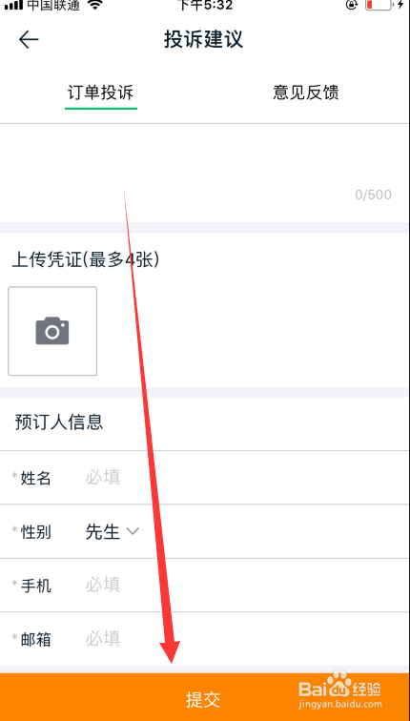The image size is (410, 721).
Task: Focus the 手机 required input field
Action: (x=239, y=585)
